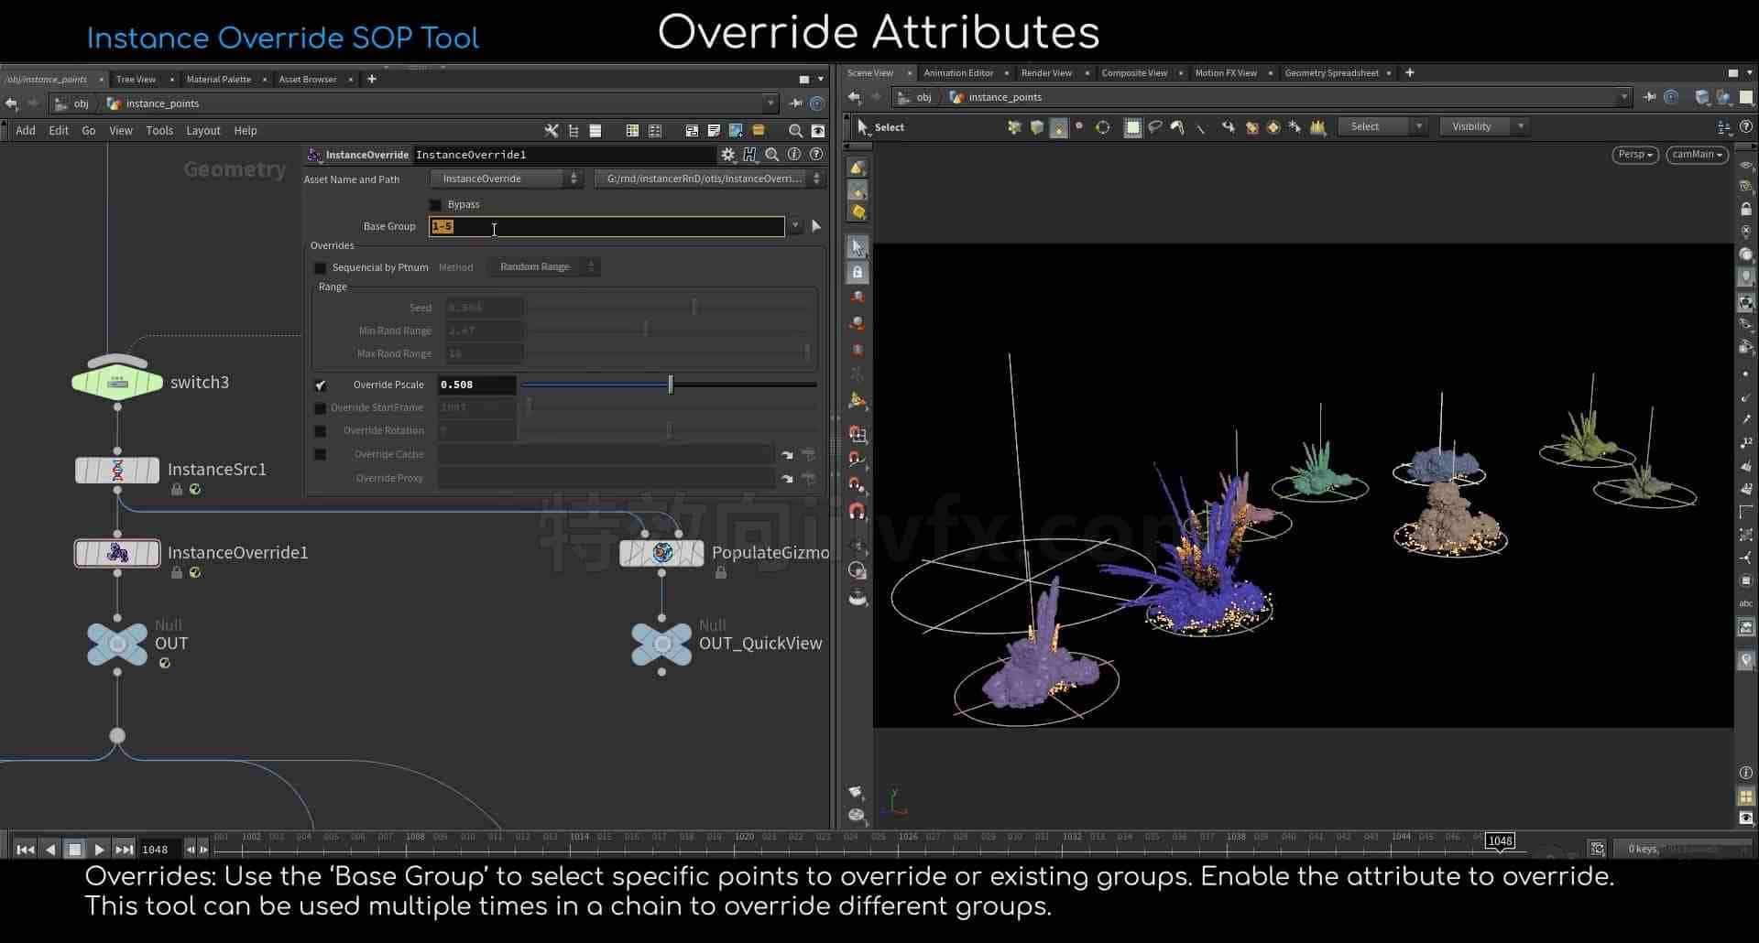
Task: Select the PopulateGizmo node
Action: click(x=662, y=553)
